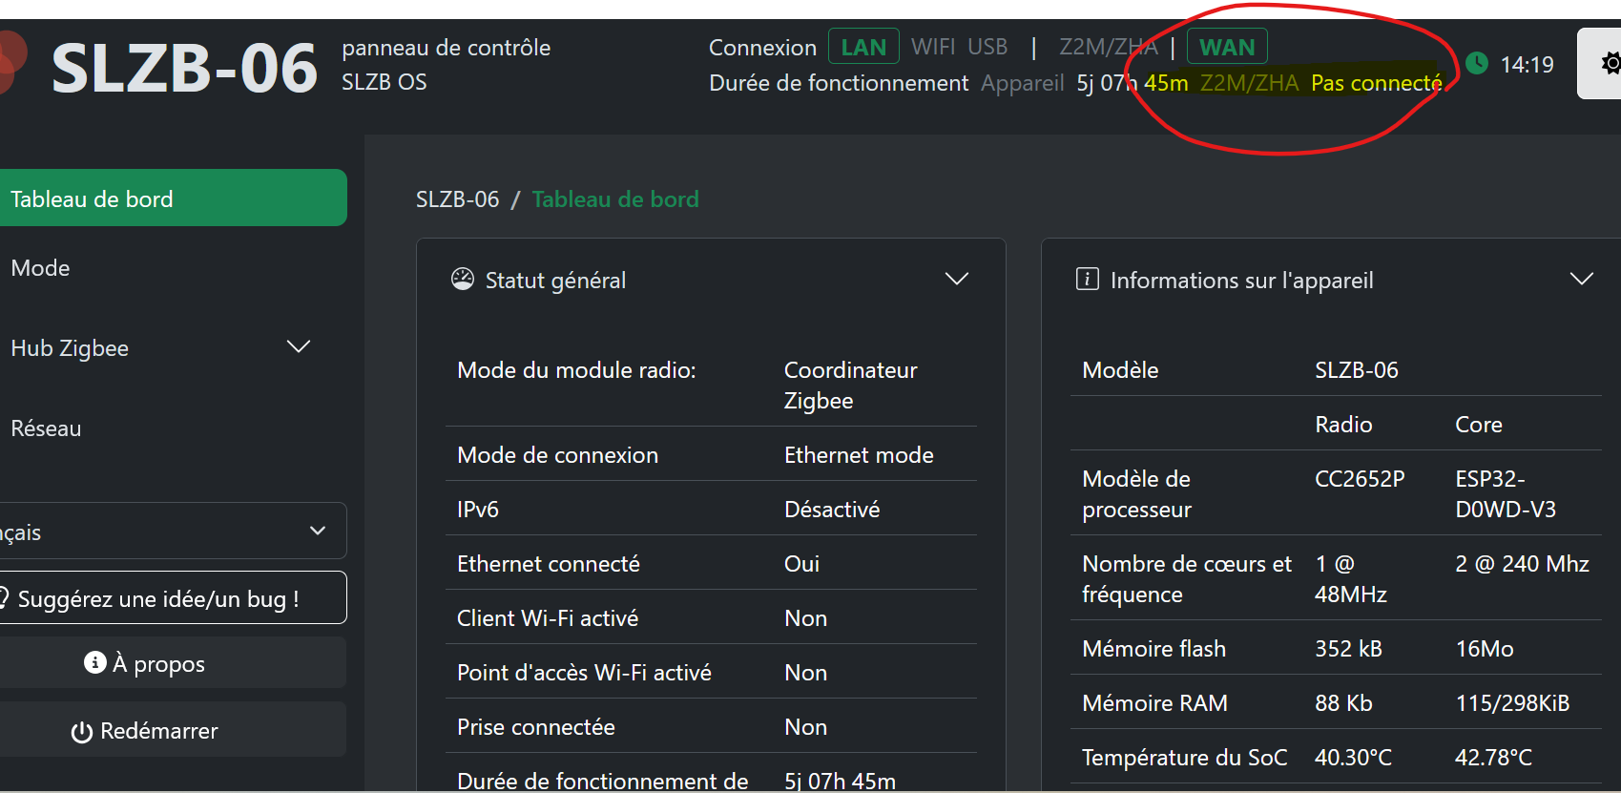
Task: Open Tableau de bord in the sidebar
Action: click(x=172, y=198)
